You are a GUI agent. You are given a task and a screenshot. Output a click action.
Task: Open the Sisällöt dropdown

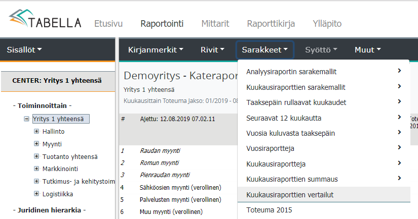point(24,50)
